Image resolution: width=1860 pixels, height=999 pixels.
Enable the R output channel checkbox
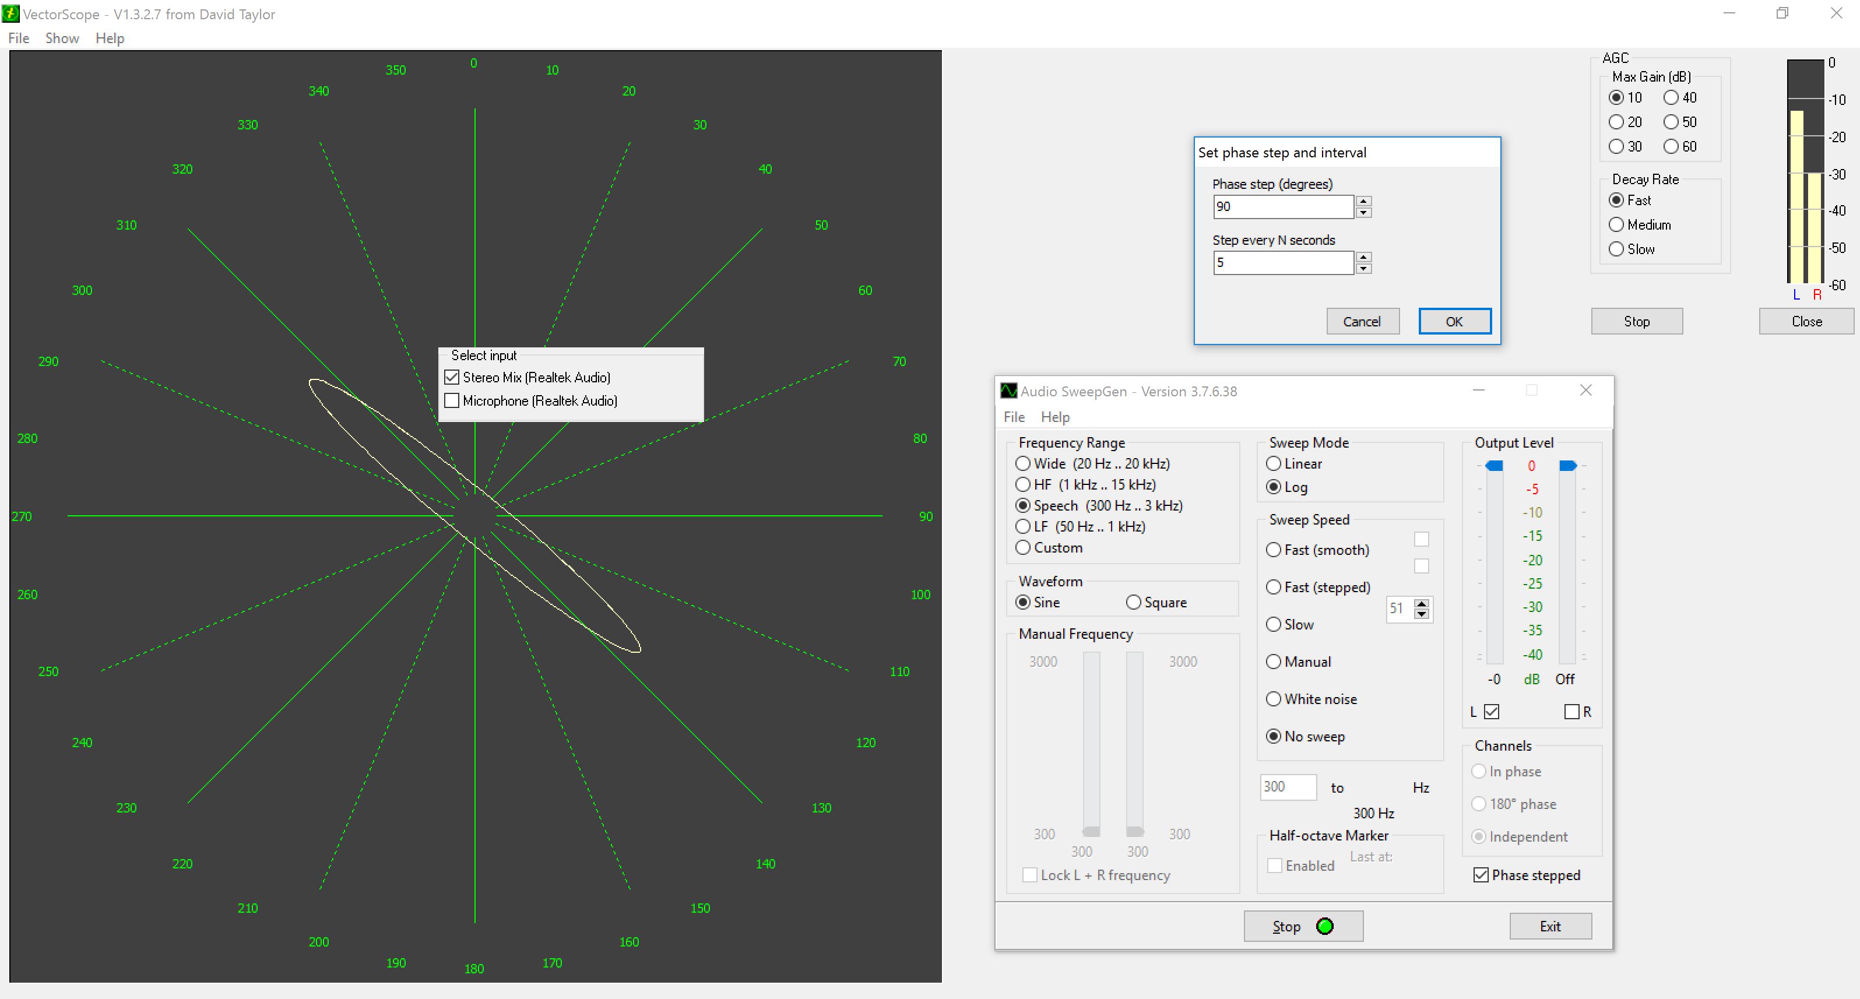coord(1572,712)
